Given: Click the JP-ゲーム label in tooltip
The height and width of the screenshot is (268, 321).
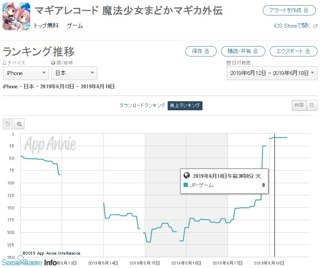Looking at the screenshot, I should click(202, 185).
